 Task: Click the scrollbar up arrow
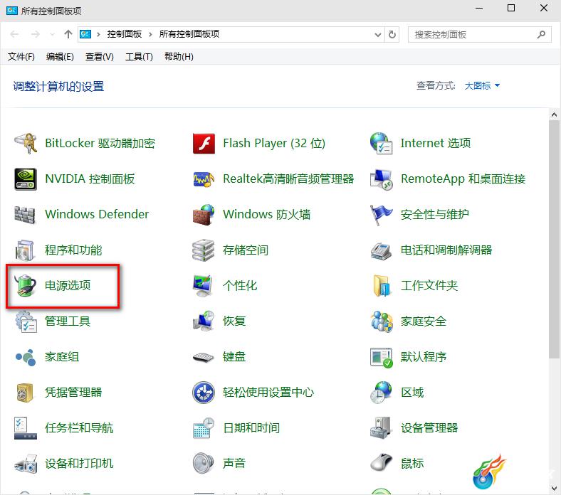coord(554,115)
